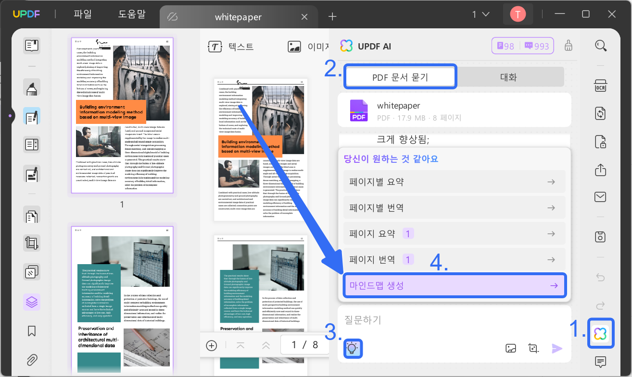Open the Reader mode icon in left sidebar
The width and height of the screenshot is (632, 377).
32,46
